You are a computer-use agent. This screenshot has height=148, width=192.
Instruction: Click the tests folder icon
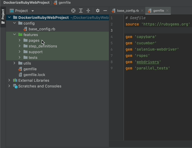click(x=26, y=57)
